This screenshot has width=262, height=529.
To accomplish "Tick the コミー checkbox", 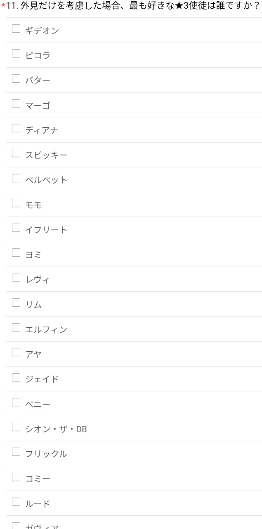I will pyautogui.click(x=16, y=477).
